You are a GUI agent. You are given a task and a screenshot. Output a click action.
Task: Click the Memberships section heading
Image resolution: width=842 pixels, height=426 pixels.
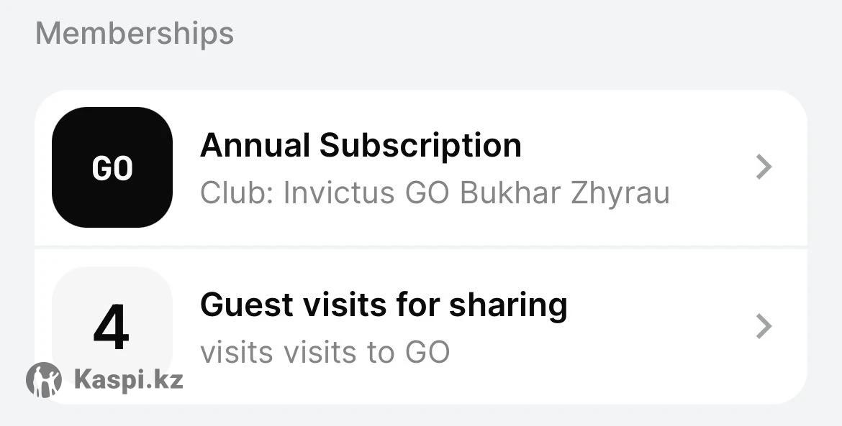pyautogui.click(x=135, y=33)
